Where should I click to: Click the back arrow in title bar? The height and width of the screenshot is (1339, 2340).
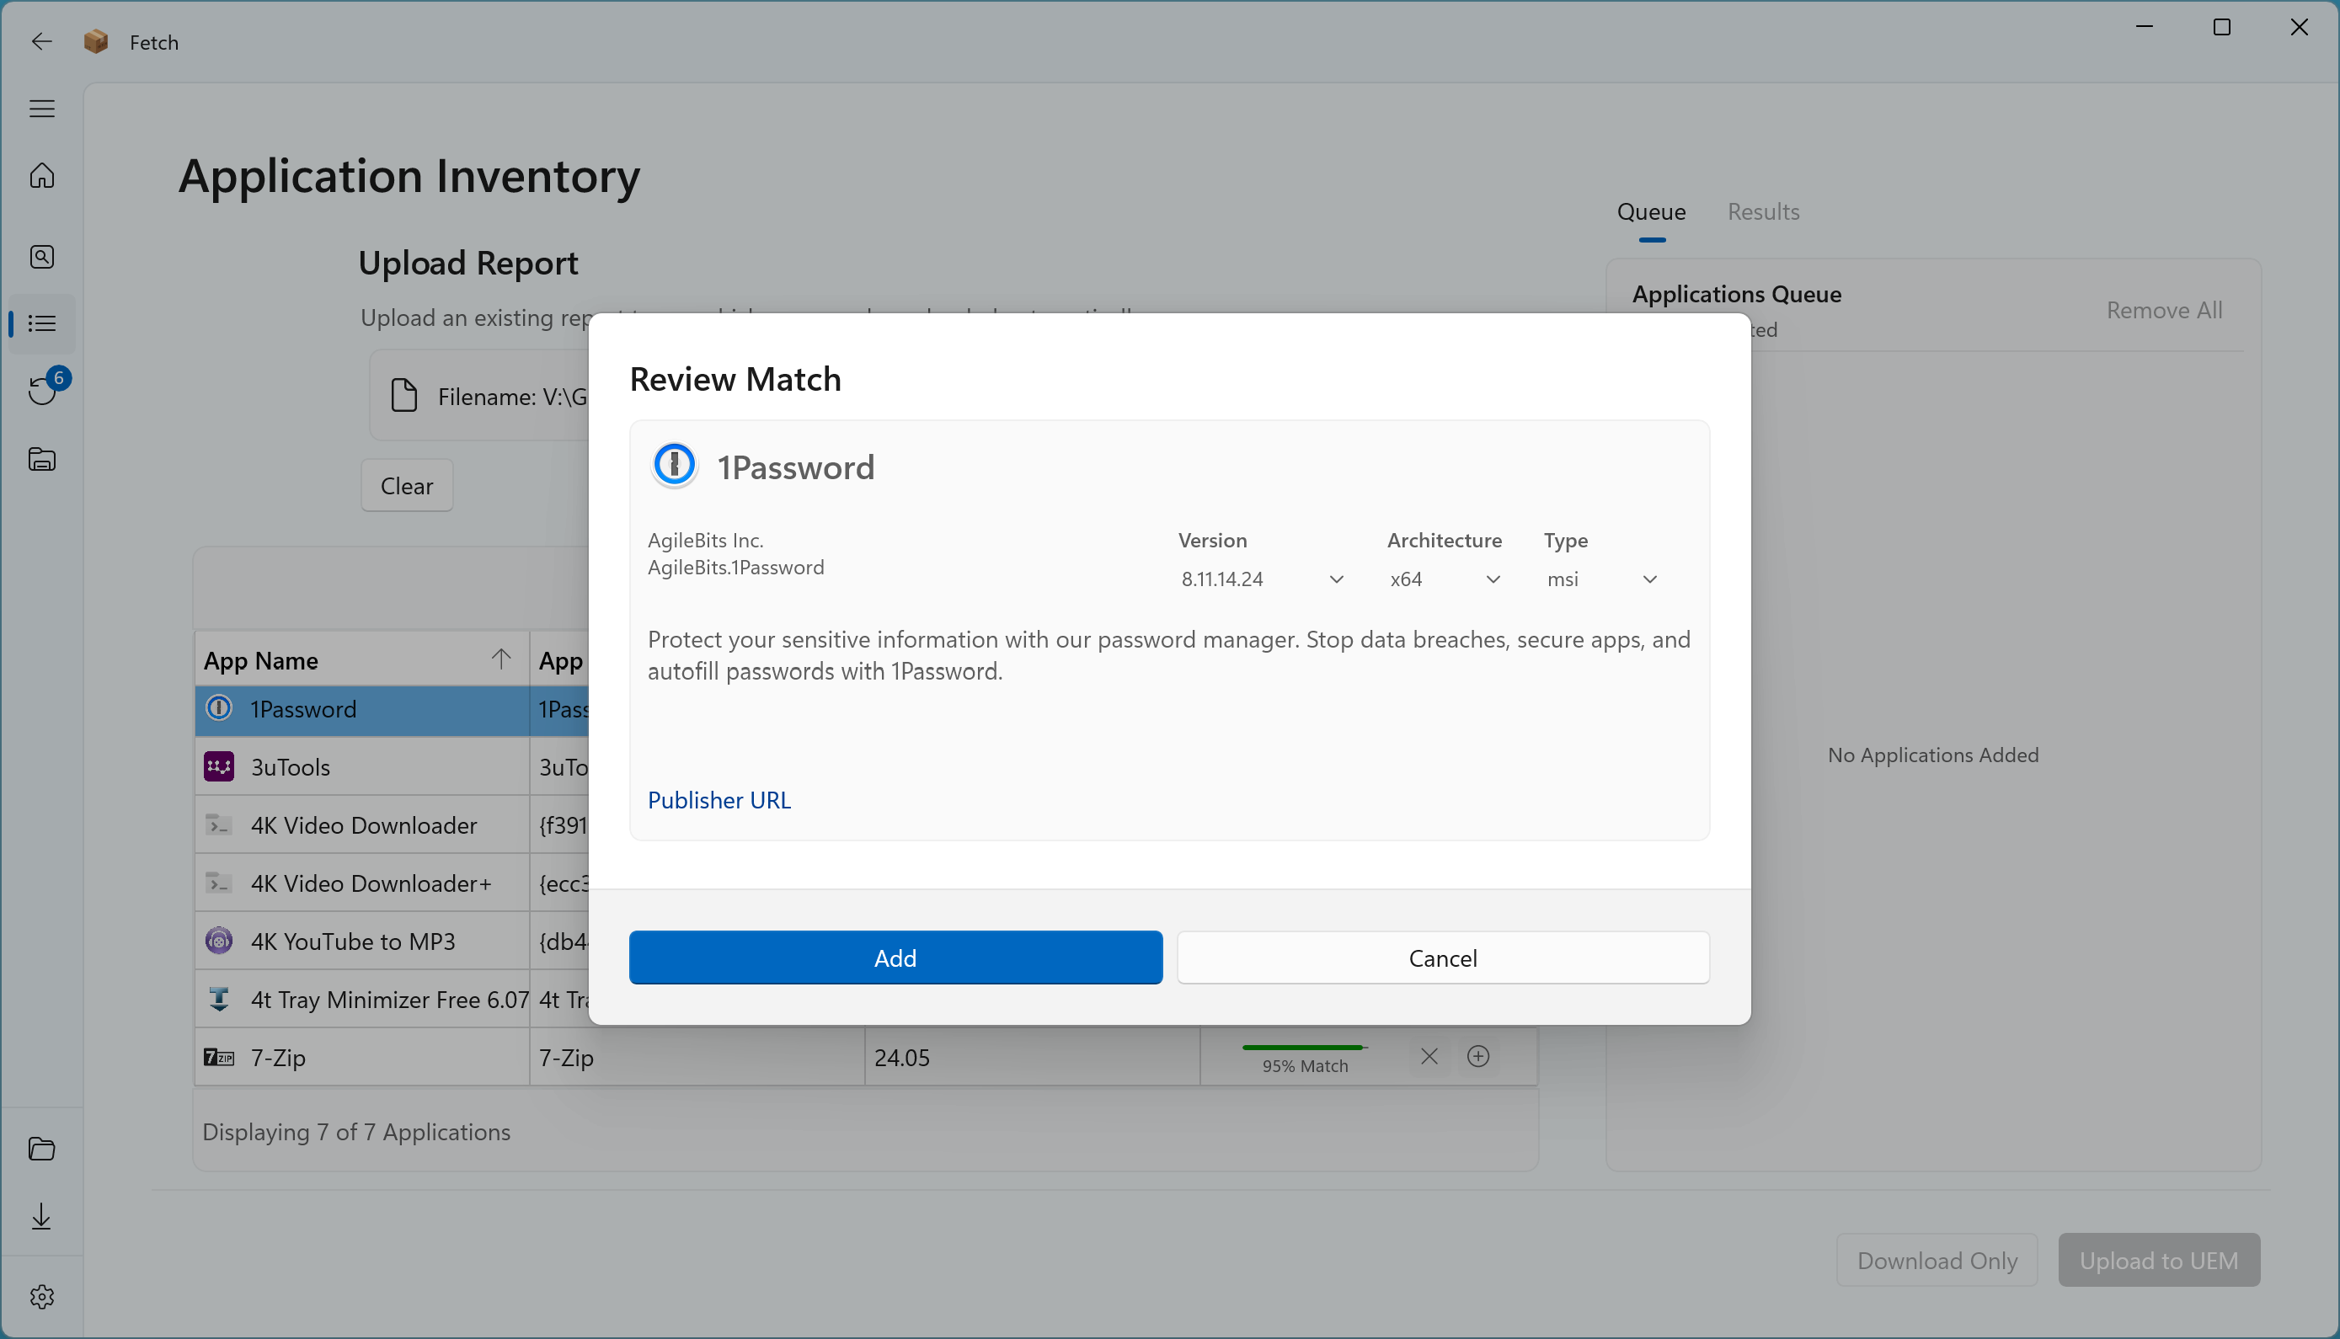[41, 42]
